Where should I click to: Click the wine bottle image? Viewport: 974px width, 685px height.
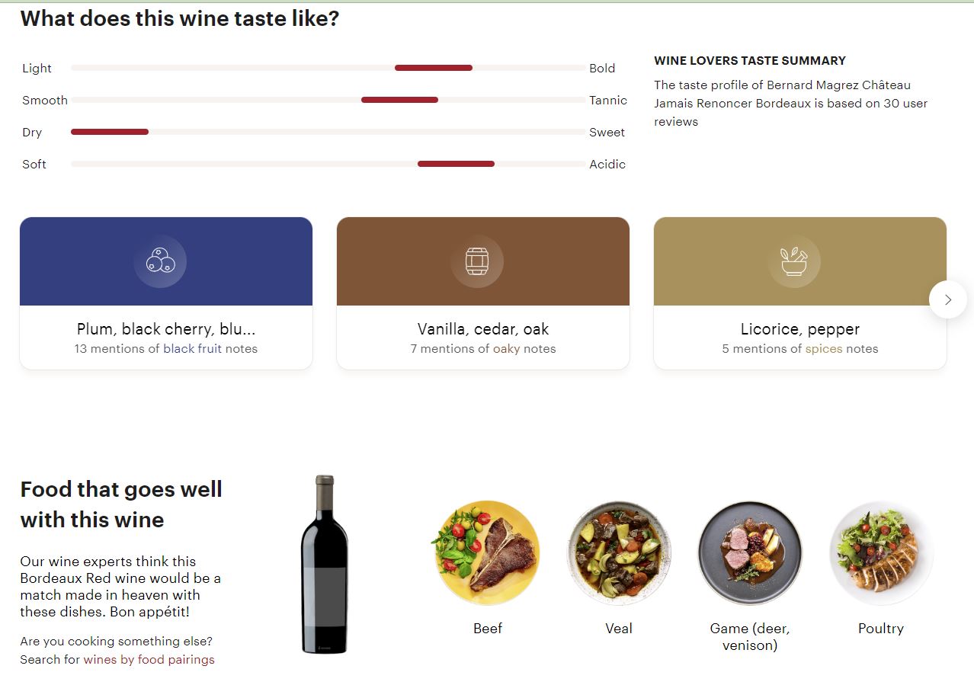(x=325, y=564)
